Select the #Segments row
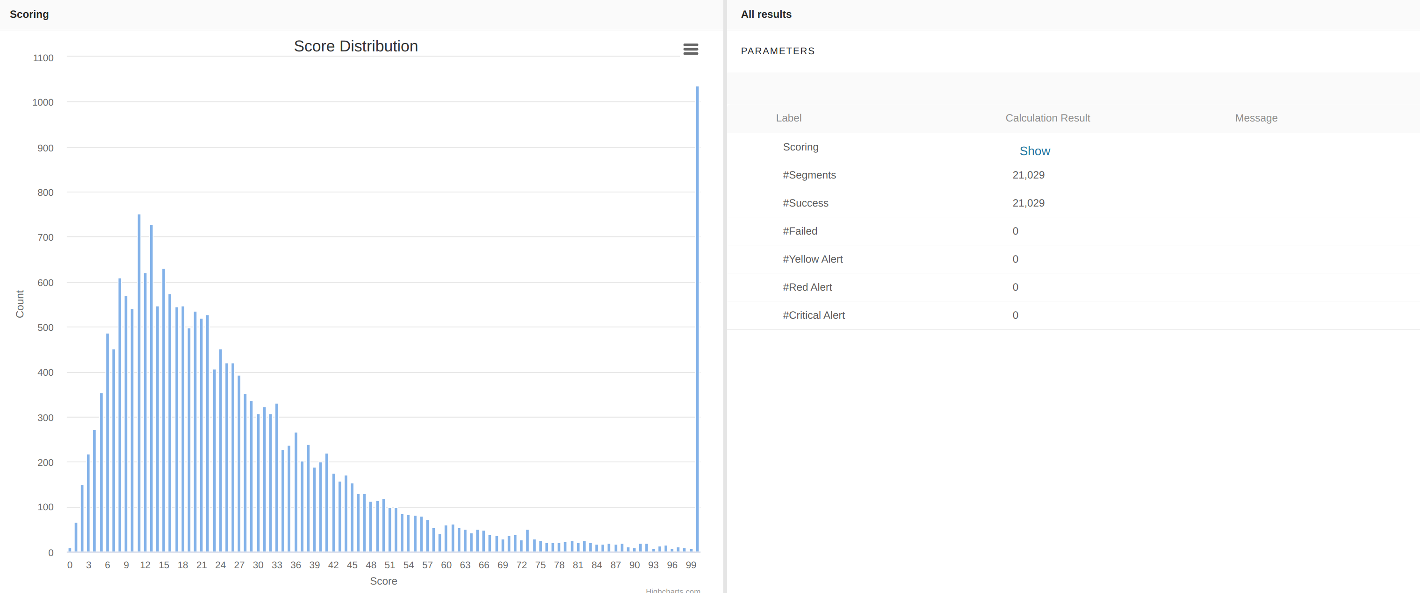The height and width of the screenshot is (593, 1420). tap(809, 175)
